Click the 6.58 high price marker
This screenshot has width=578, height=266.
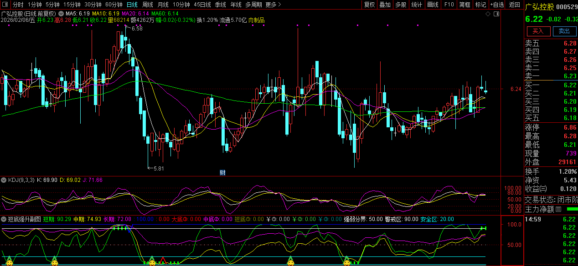(x=136, y=29)
